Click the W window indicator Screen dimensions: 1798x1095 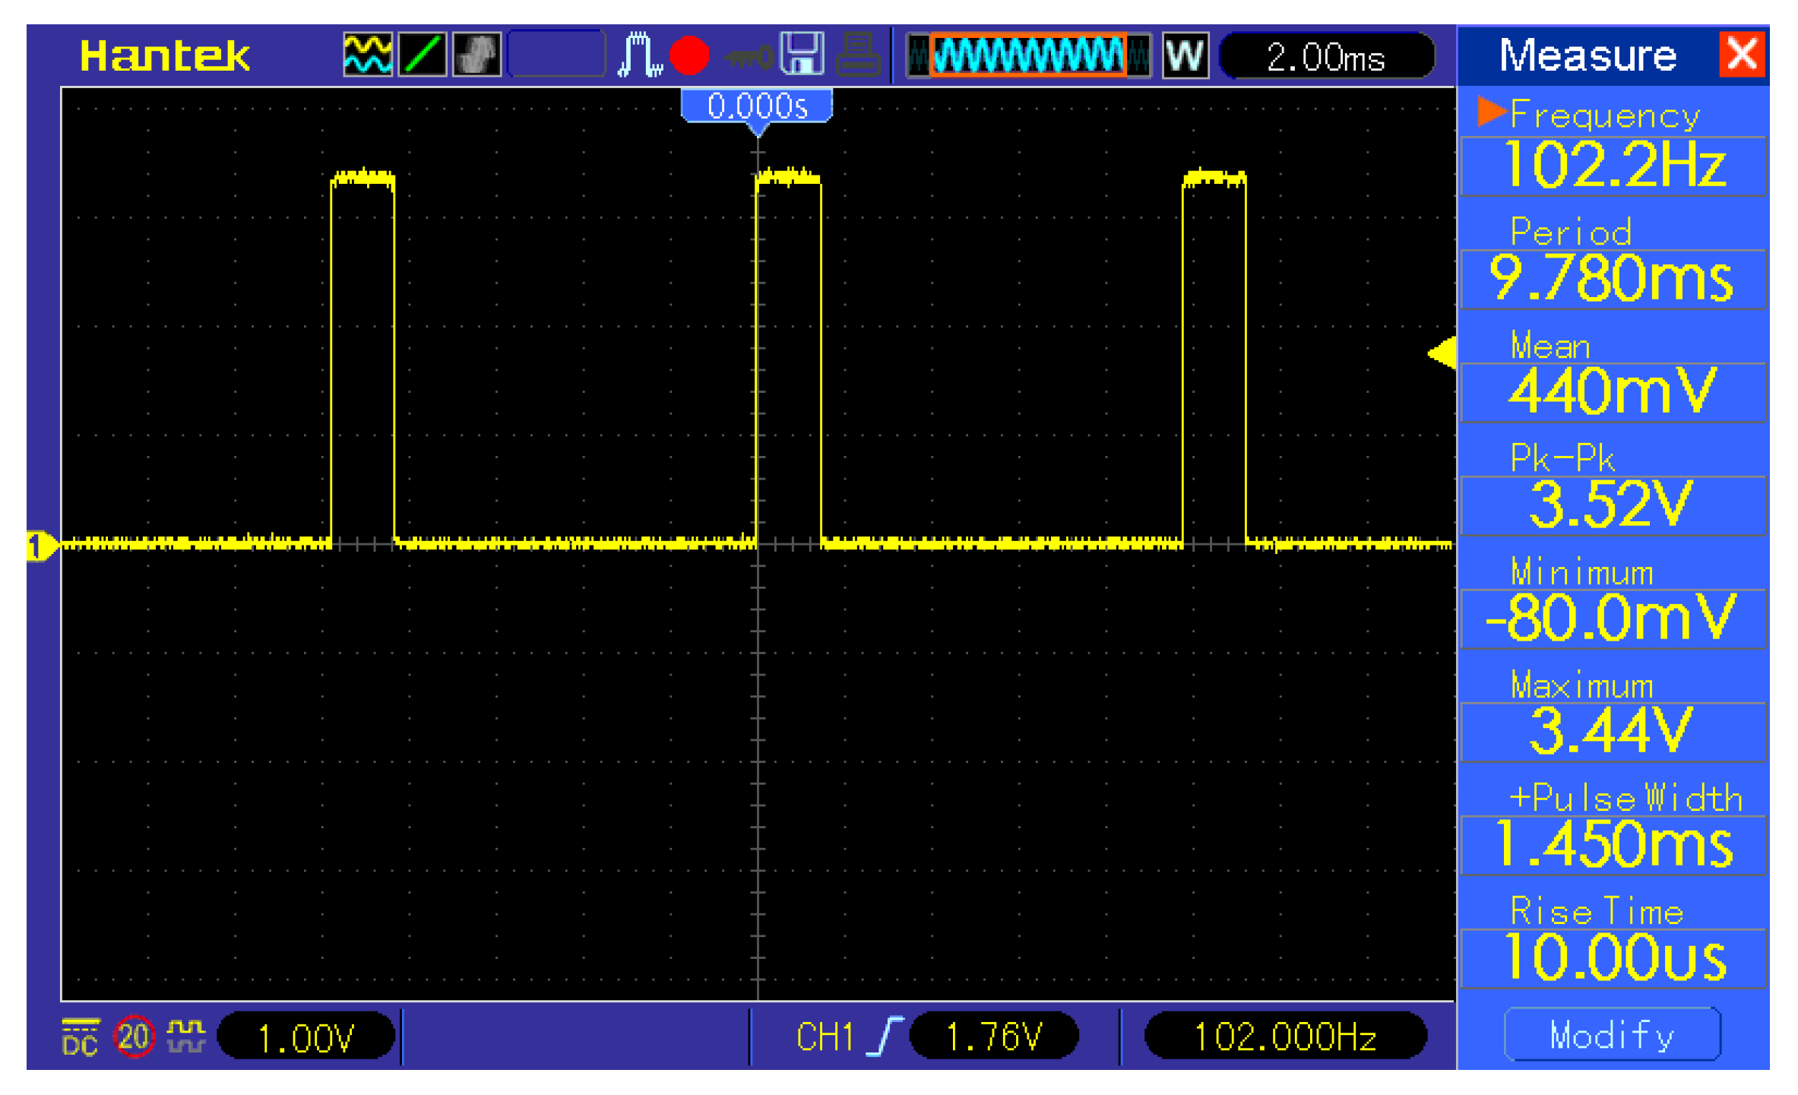pos(1185,55)
